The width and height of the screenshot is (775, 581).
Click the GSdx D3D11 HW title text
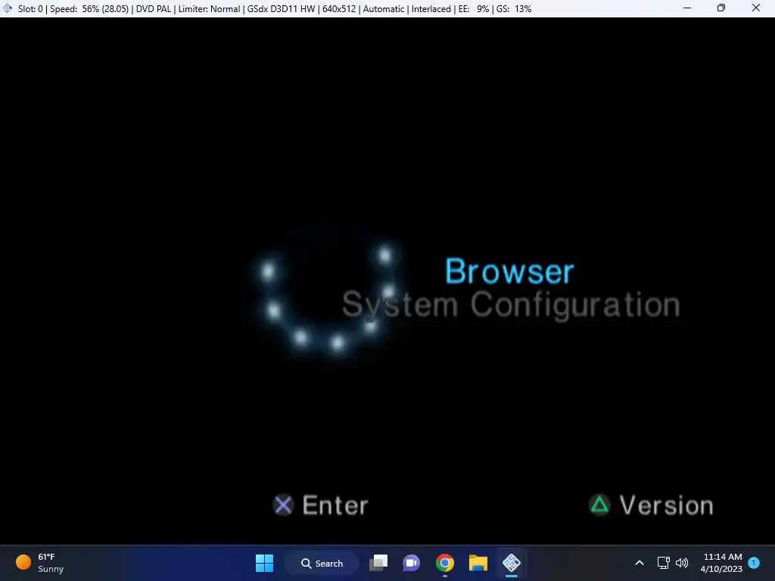coord(281,9)
